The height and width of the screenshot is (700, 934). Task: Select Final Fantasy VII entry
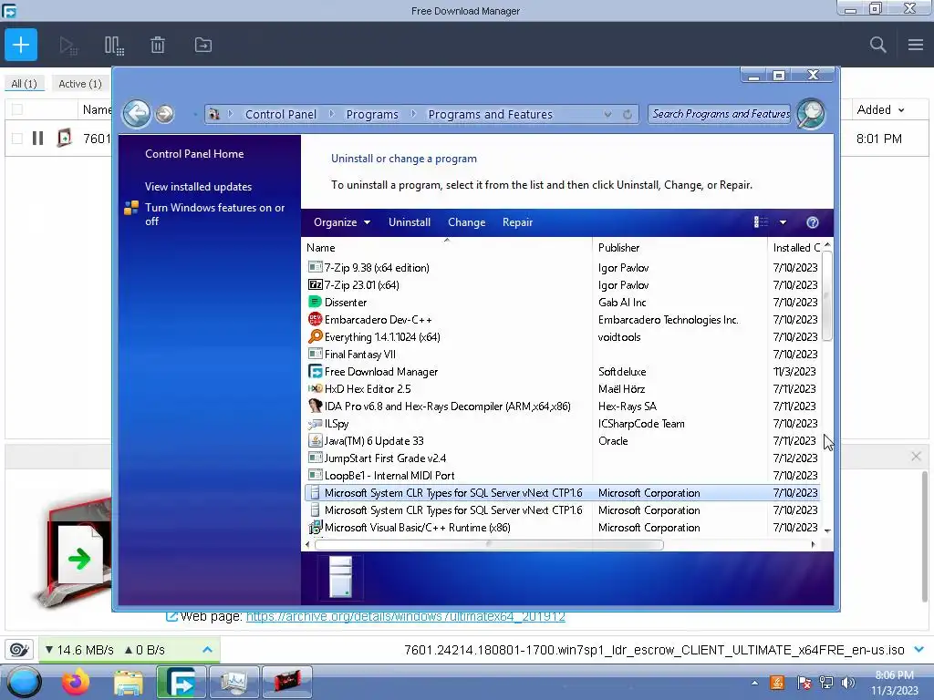pos(562,355)
